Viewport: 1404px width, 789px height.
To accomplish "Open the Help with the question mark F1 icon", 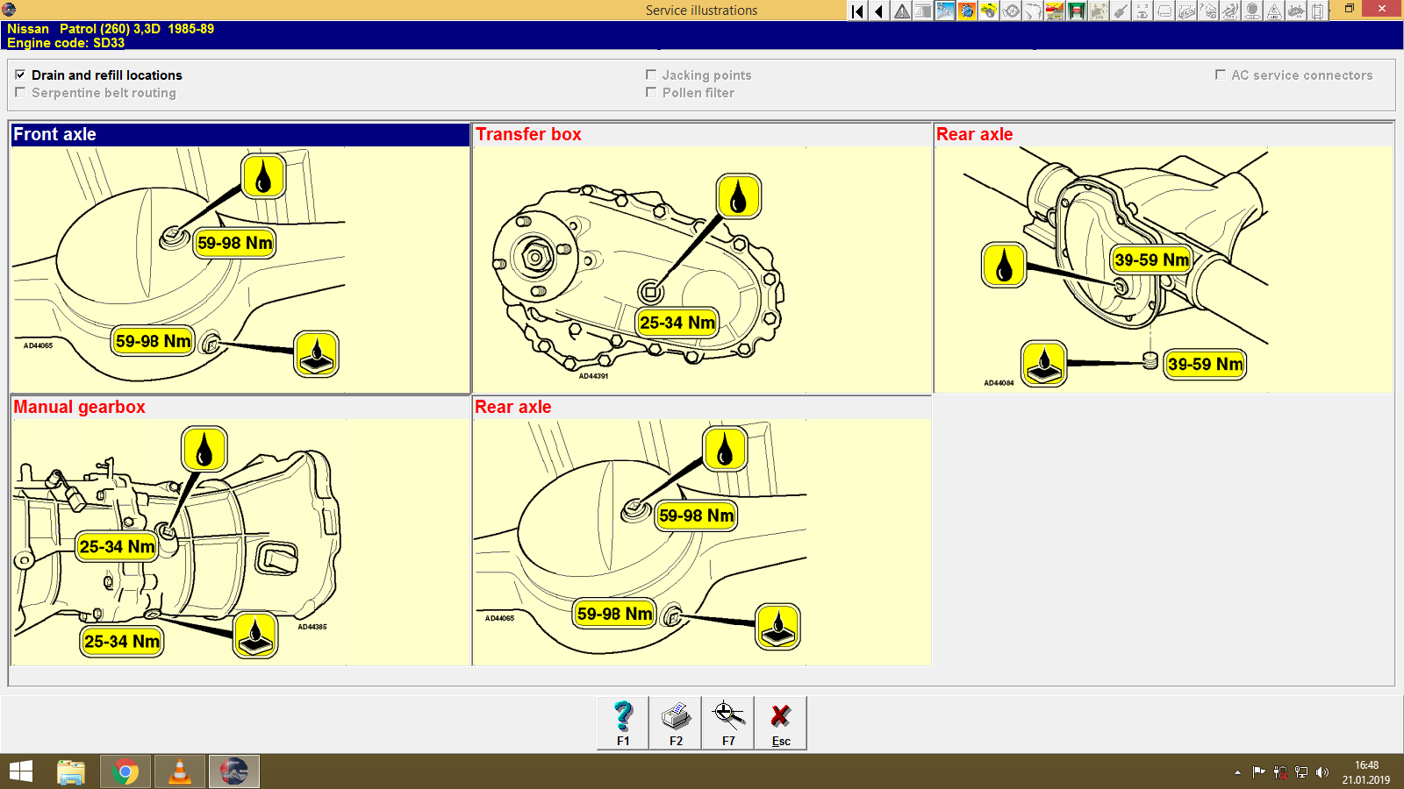I will tap(623, 721).
